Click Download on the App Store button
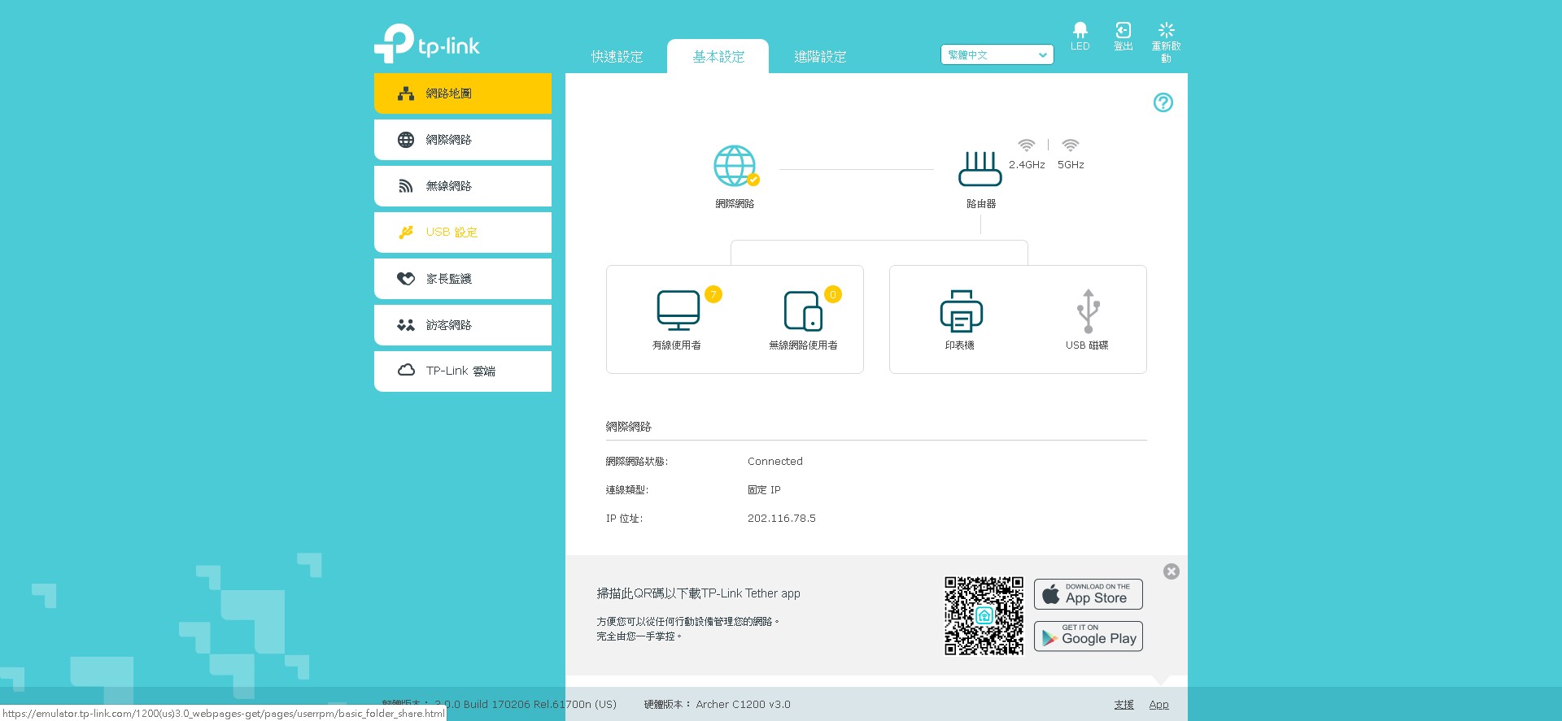The height and width of the screenshot is (721, 1562). (1089, 594)
